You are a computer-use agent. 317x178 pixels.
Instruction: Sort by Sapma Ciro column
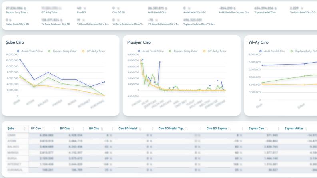(267, 129)
